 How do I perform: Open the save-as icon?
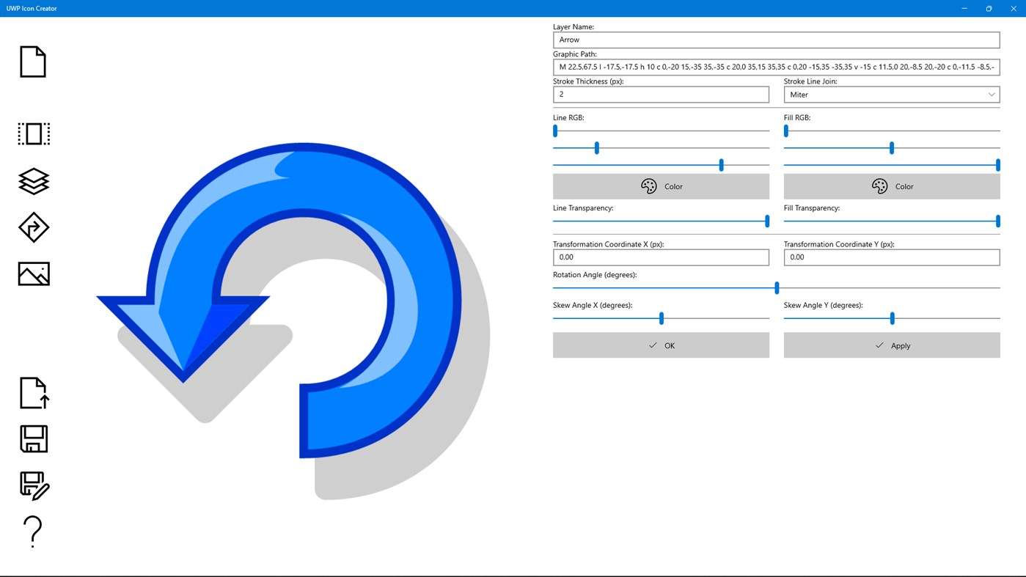pyautogui.click(x=33, y=485)
